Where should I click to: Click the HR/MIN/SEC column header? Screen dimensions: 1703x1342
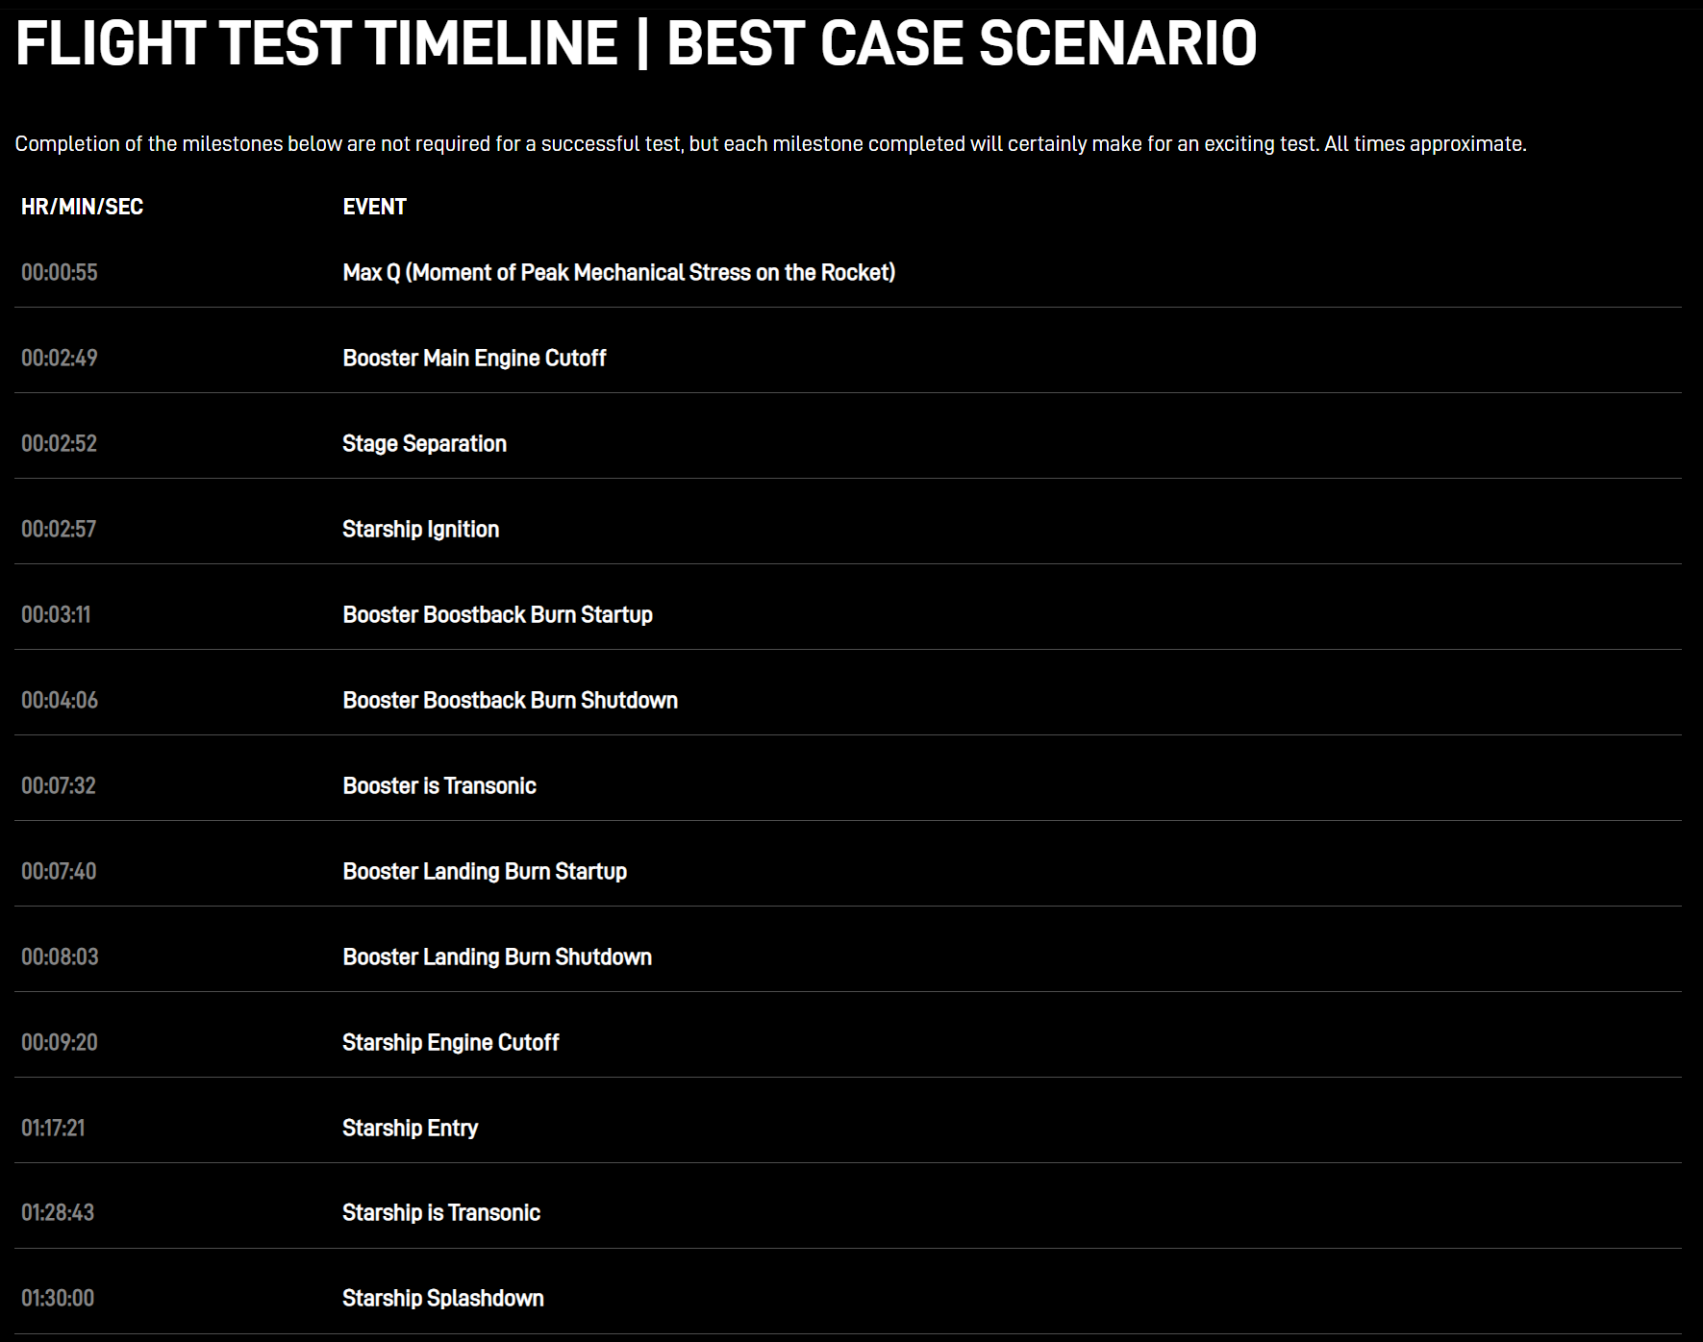click(x=82, y=207)
